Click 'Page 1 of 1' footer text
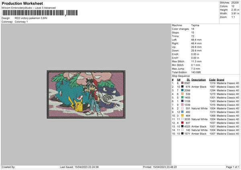Screen dimensions: 241x170 tap(233, 167)
